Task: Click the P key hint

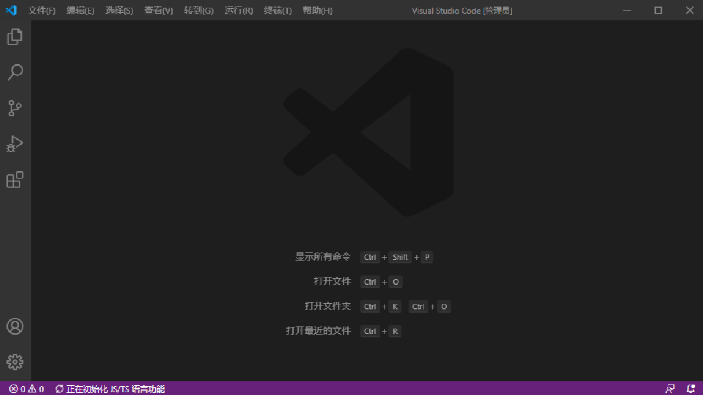Action: tap(427, 257)
